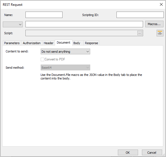View the Response tab
166x157 pixels.
(x=92, y=43)
